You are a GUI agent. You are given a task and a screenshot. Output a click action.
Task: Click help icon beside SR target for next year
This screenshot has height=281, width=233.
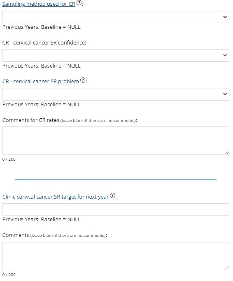(112, 196)
